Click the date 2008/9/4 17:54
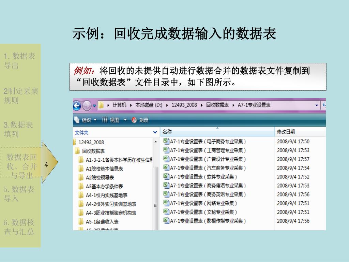This screenshot has width=349, height=262. [x=293, y=168]
